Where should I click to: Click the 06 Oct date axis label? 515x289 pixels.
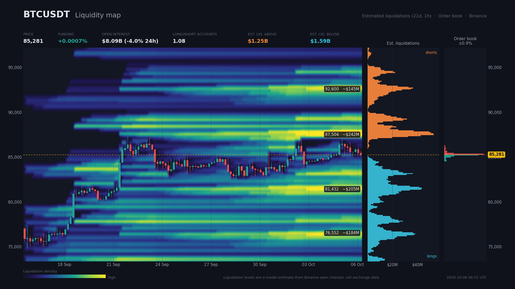tap(357, 265)
